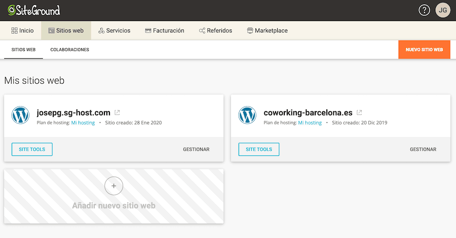Image resolution: width=456 pixels, height=238 pixels.
Task: Click the coworking-barcelona.es site title
Action: [308, 113]
